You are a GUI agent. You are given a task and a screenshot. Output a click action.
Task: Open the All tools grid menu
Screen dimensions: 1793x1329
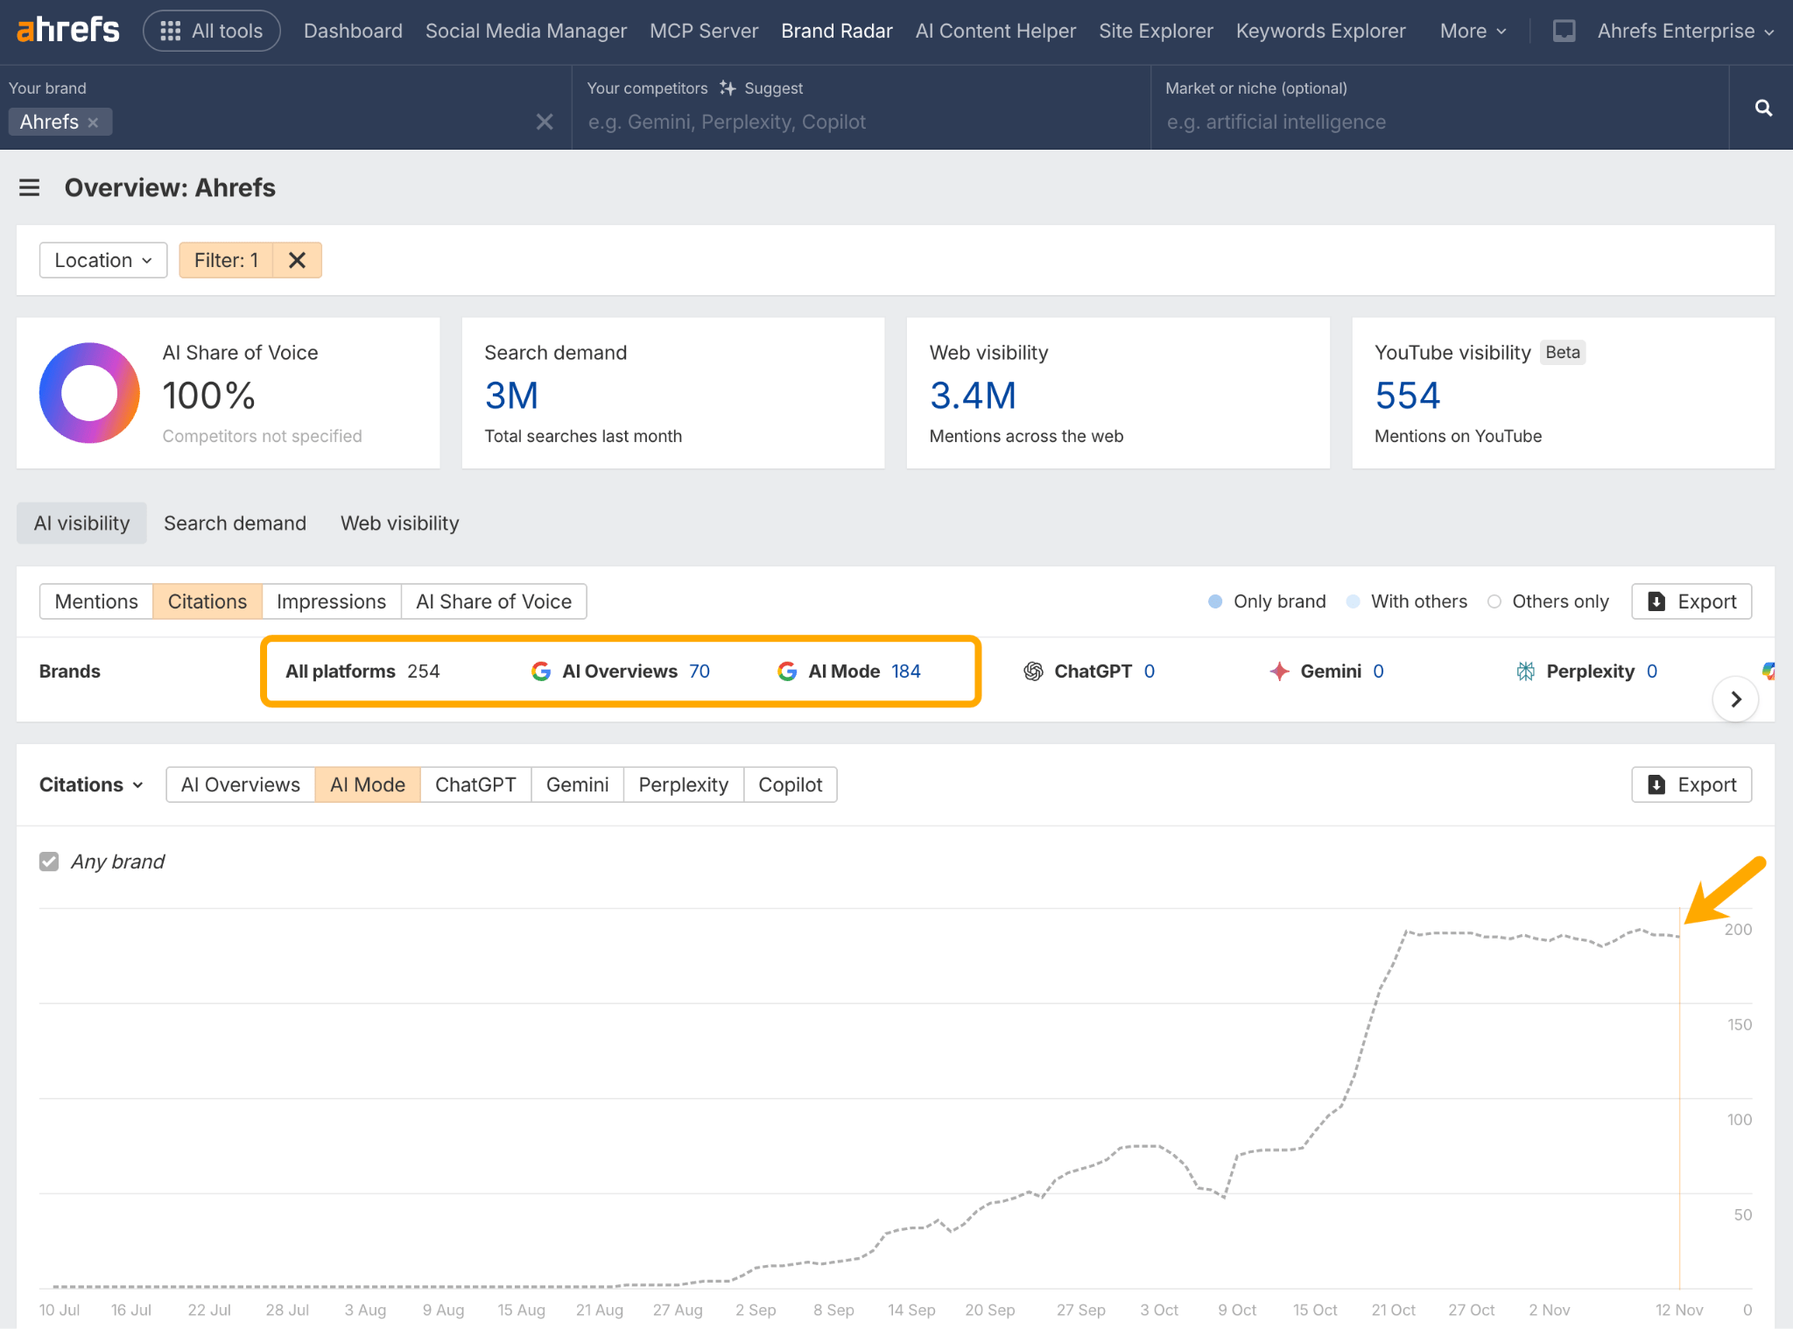point(211,30)
